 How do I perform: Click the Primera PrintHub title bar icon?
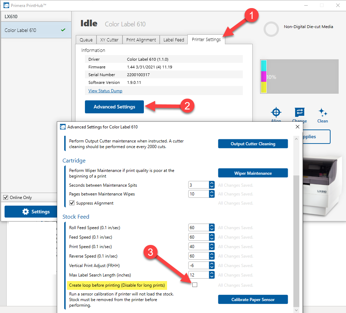pyautogui.click(x=6, y=5)
